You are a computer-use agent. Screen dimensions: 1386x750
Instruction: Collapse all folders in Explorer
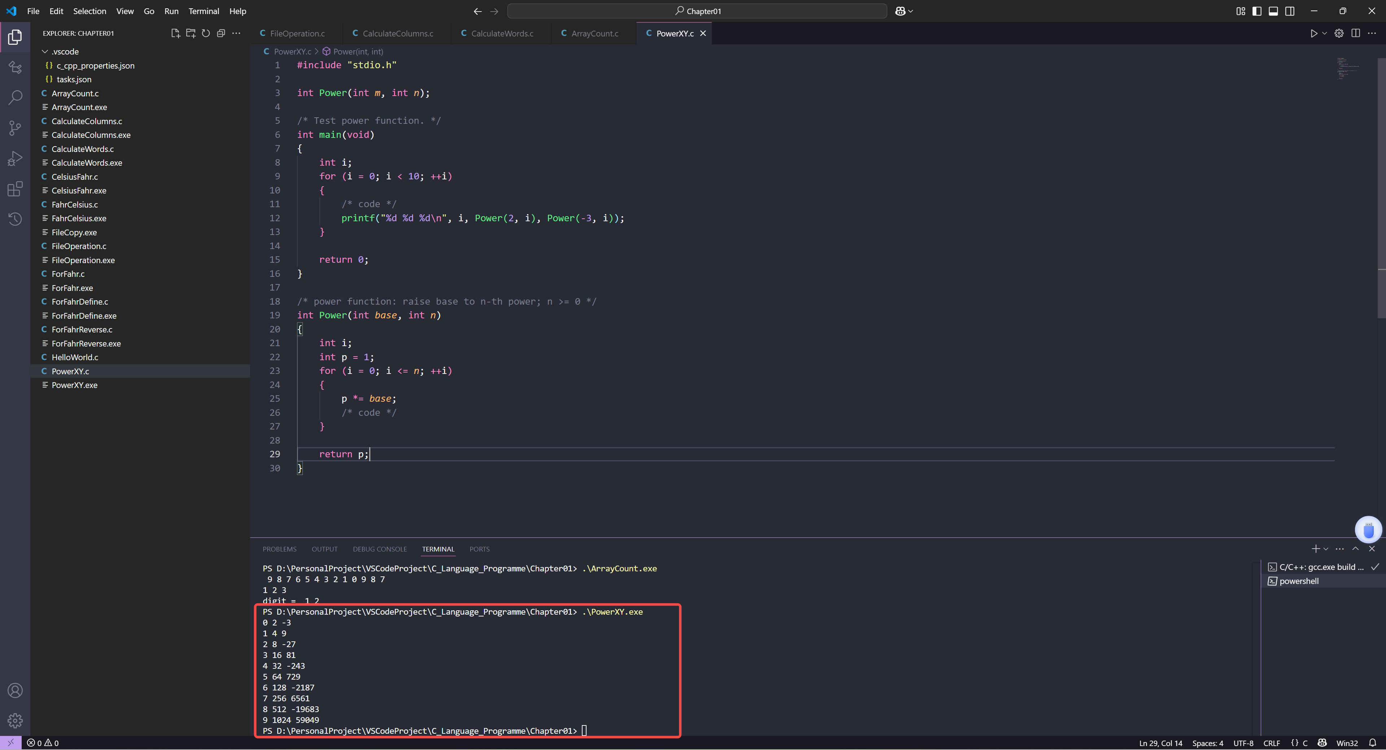[221, 33]
